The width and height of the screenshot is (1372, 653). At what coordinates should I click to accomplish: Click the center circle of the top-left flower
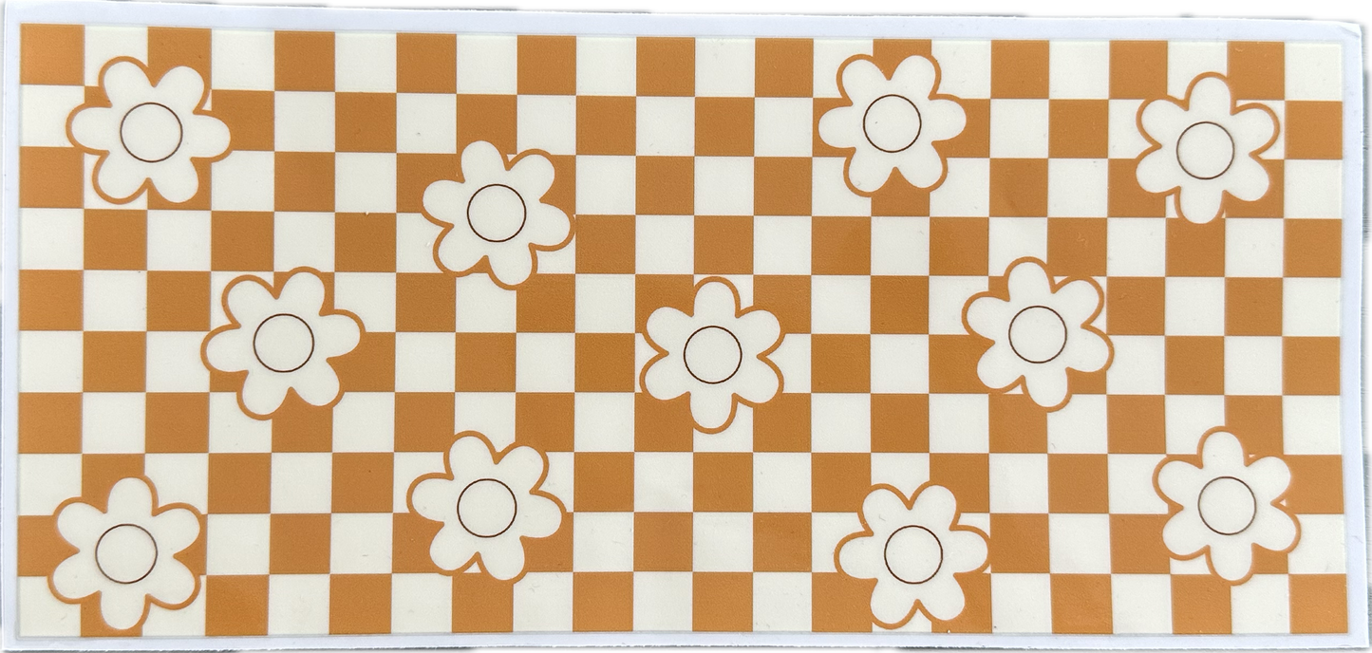click(x=150, y=132)
